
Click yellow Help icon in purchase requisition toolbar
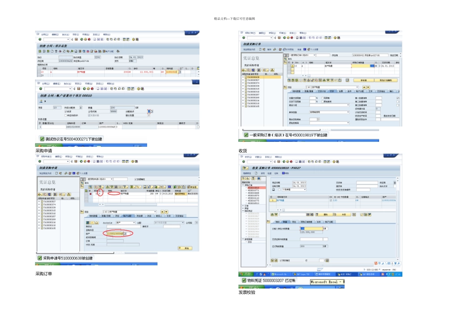click(132, 162)
